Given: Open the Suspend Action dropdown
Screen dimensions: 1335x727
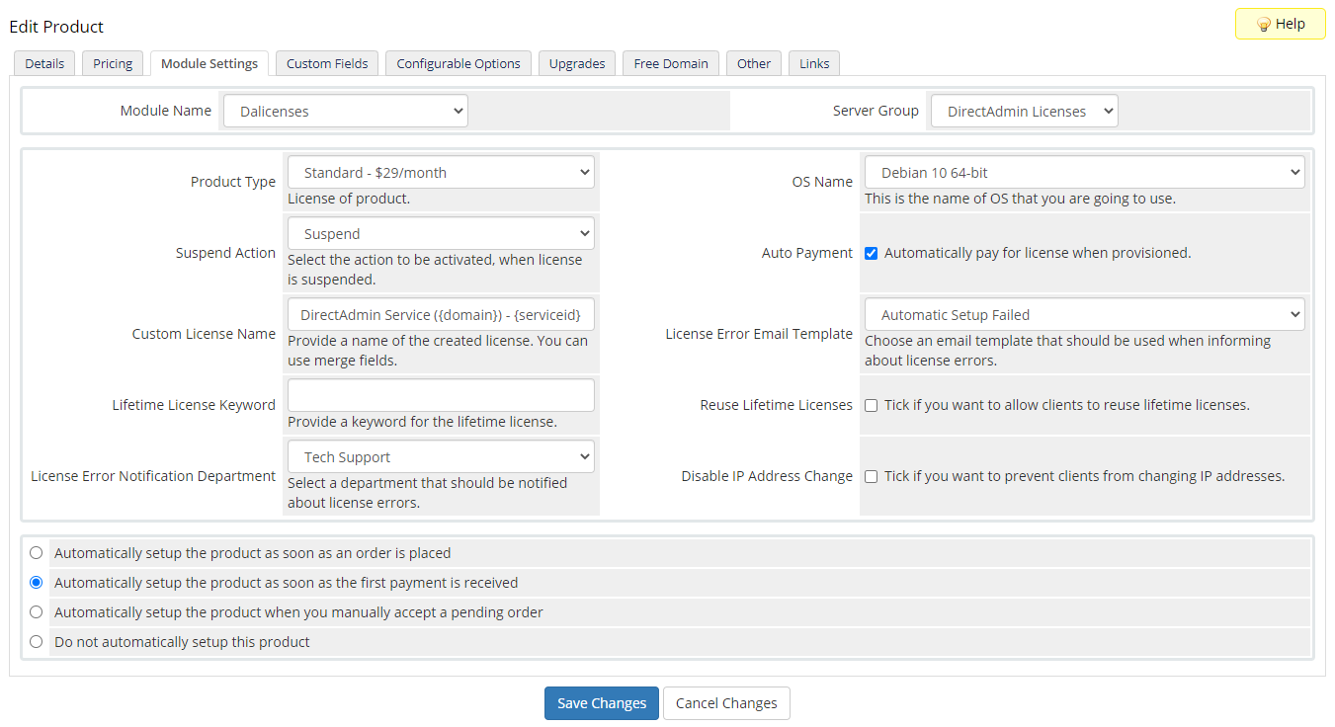Looking at the screenshot, I should (x=441, y=234).
